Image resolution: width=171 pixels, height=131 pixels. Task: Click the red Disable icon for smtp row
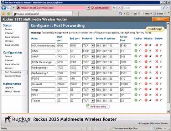[146, 89]
